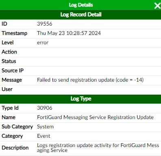Select the Sub Category value System
This screenshot has height=156, width=161.
point(45,127)
